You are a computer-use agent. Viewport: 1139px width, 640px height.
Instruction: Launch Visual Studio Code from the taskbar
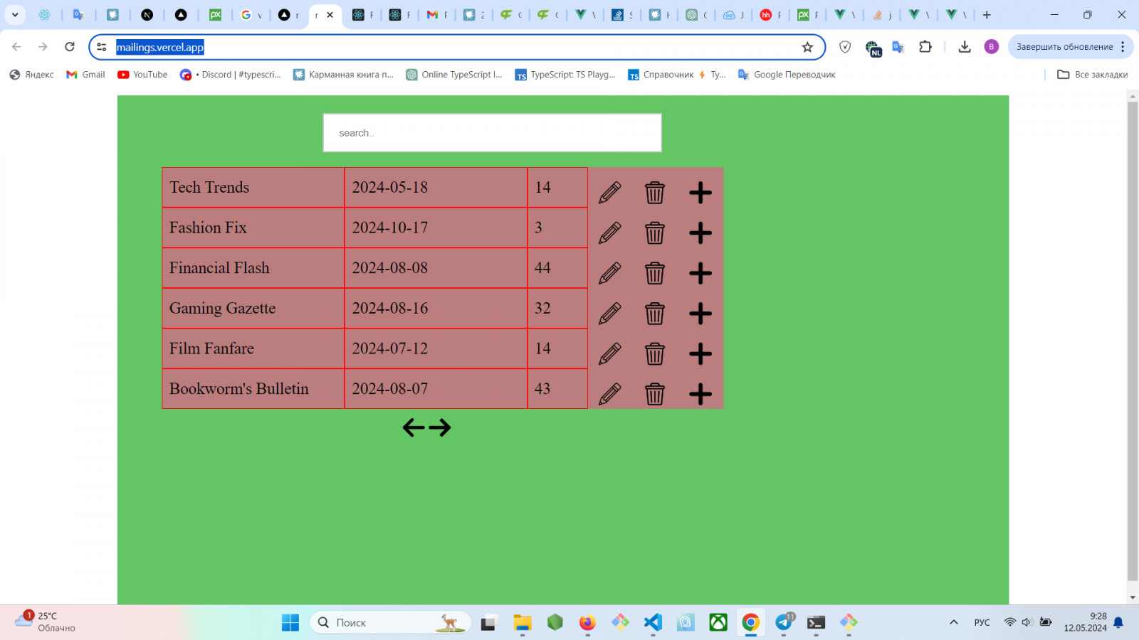click(653, 623)
